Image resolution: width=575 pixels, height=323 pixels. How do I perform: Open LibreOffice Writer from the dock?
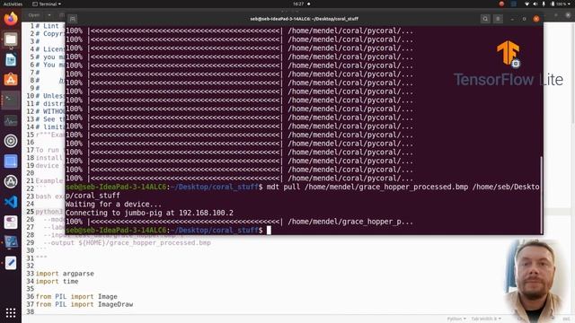pos(11,60)
